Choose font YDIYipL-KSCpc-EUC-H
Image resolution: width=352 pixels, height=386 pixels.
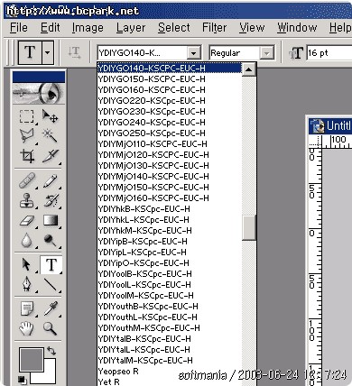coord(169,253)
